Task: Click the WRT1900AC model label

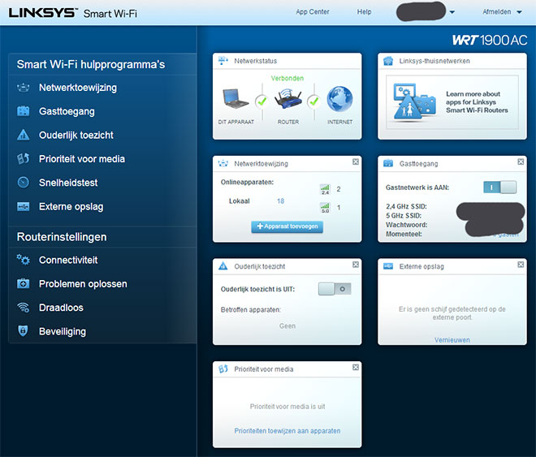Action: (490, 41)
